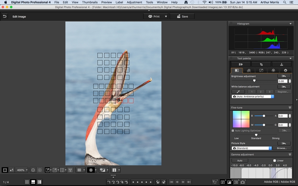
Task: Toggle the grid lines display icon
Action: [79, 170]
